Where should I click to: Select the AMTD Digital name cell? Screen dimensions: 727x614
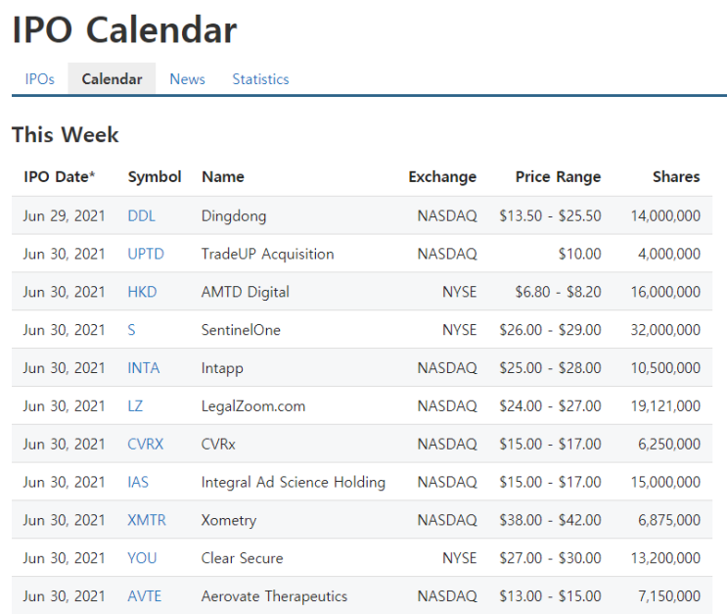(x=246, y=292)
